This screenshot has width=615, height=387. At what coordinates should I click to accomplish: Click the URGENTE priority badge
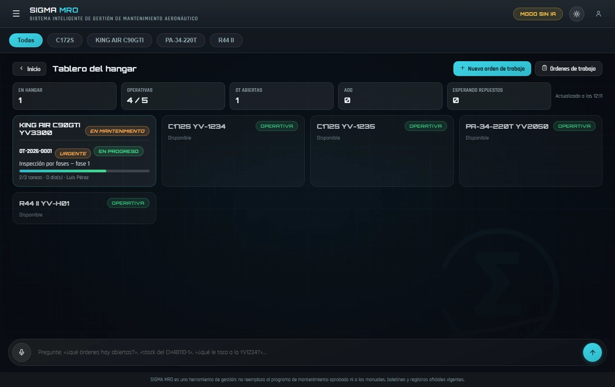point(73,153)
